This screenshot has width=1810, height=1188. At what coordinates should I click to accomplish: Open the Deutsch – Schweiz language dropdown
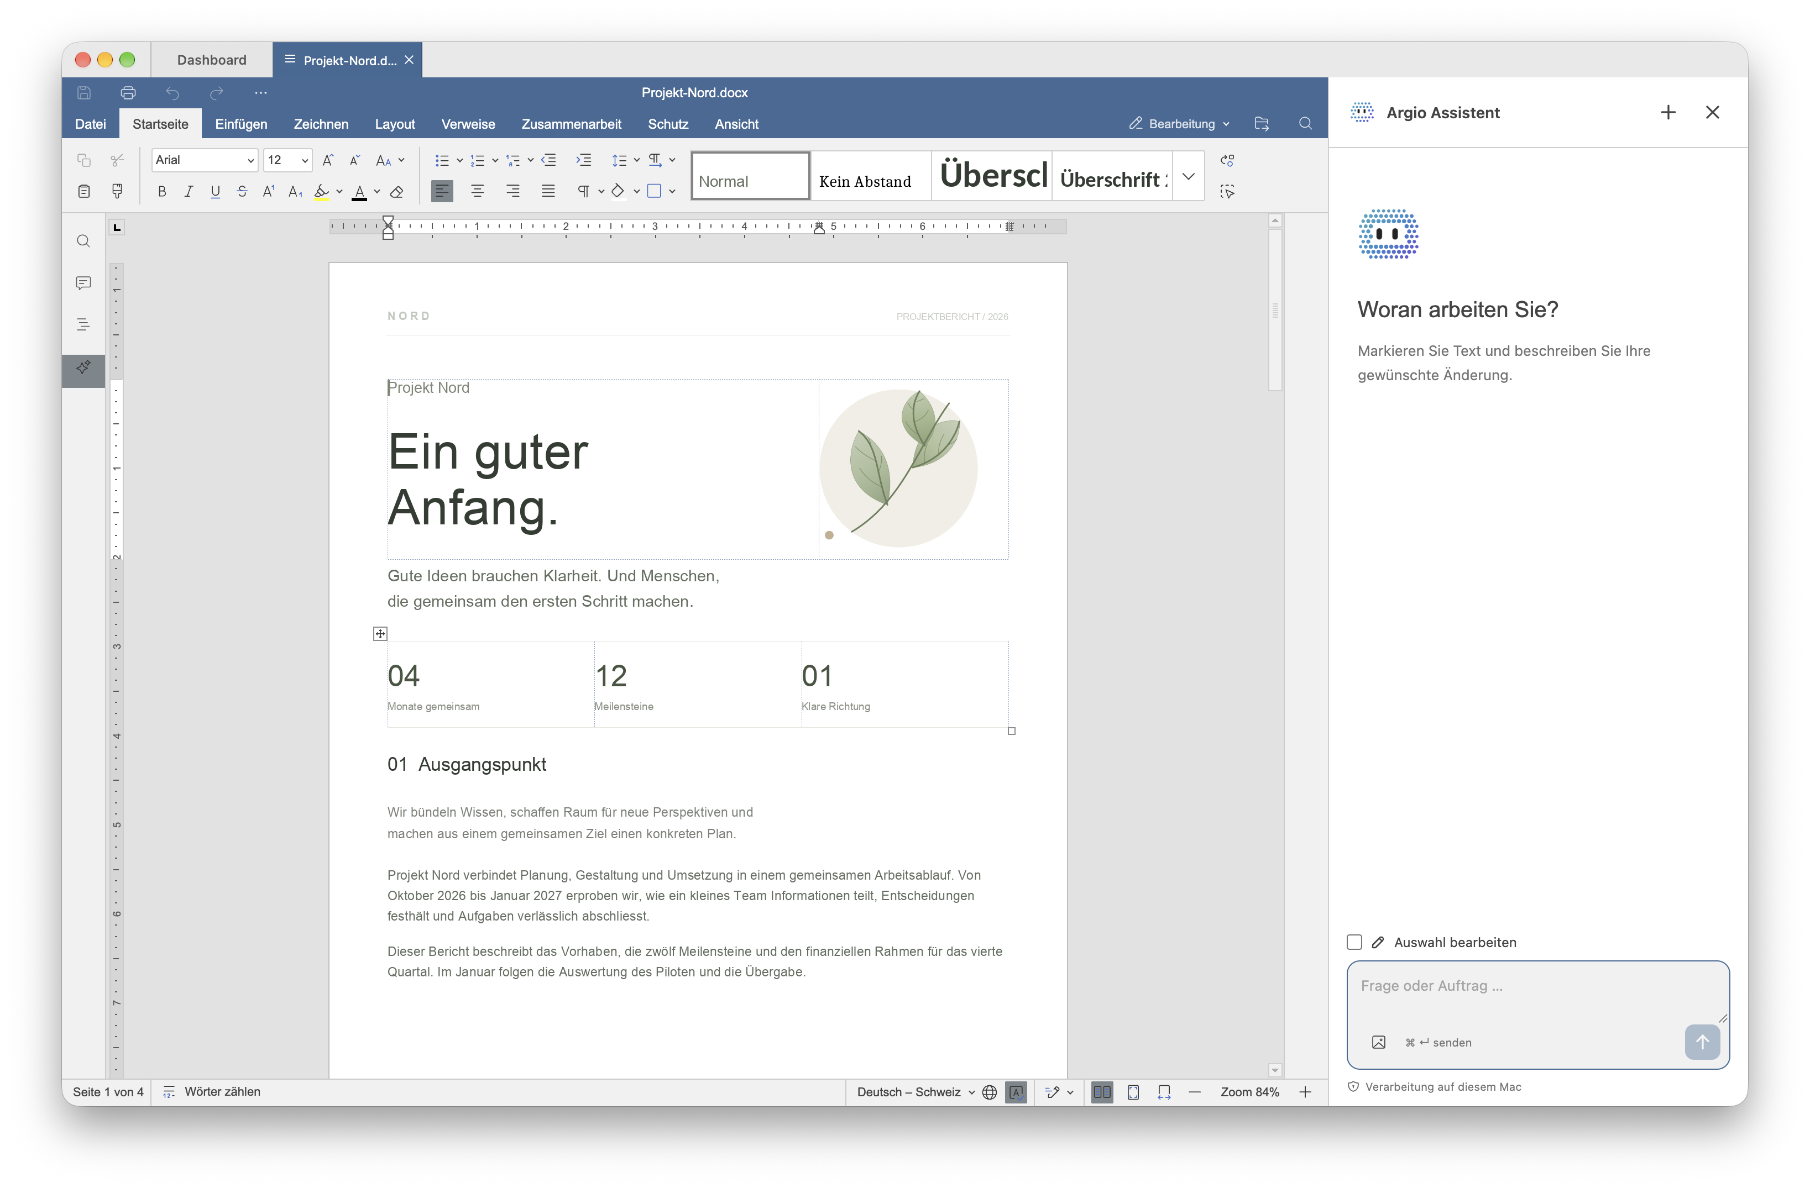tap(916, 1092)
